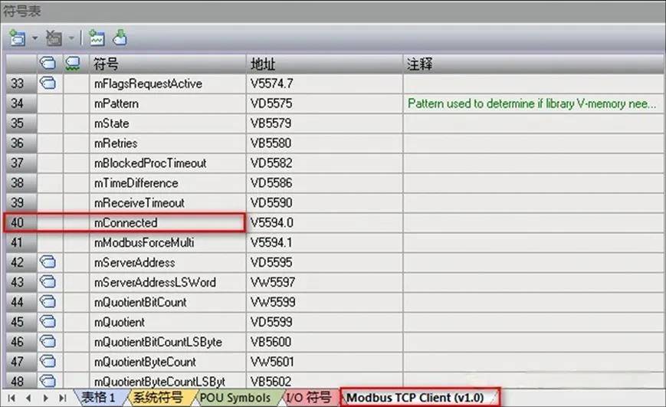Select the mState symbol cell

pos(168,123)
